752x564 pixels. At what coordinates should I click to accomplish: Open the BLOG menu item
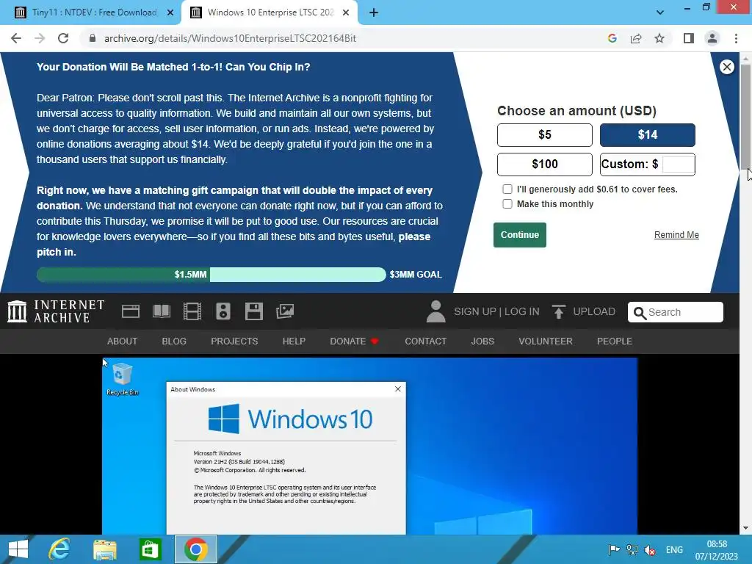(174, 341)
